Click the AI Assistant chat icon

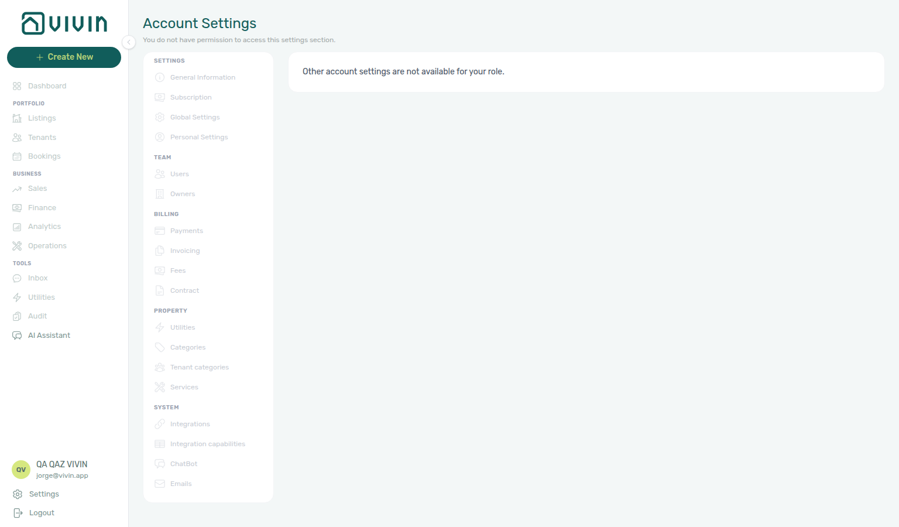pyautogui.click(x=17, y=336)
